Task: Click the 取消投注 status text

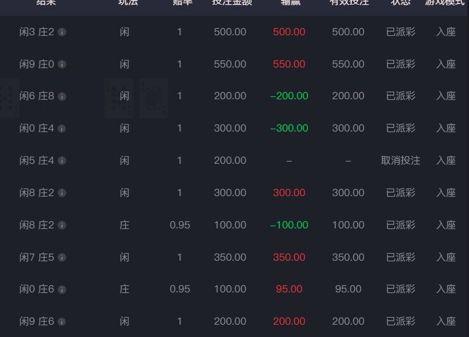Action: 400,160
